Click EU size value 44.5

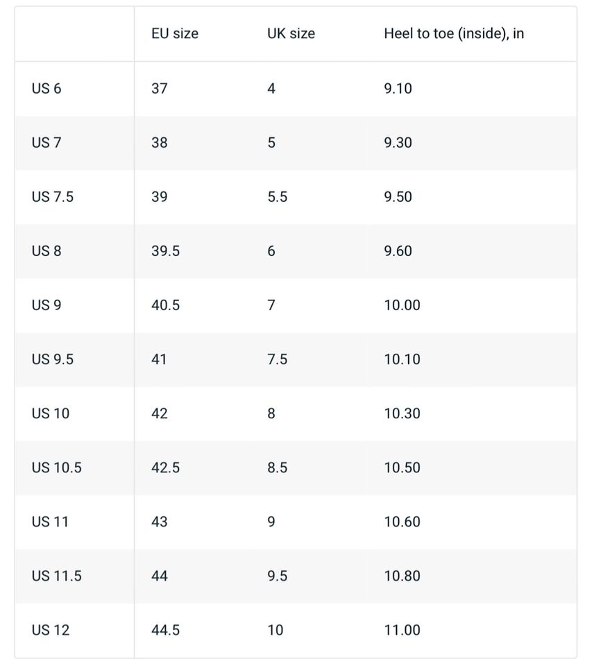pyautogui.click(x=165, y=630)
